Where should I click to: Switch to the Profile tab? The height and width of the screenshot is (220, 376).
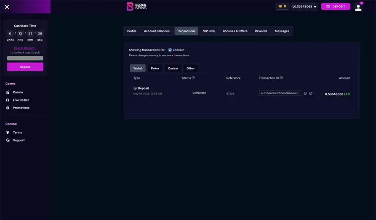tap(132, 31)
